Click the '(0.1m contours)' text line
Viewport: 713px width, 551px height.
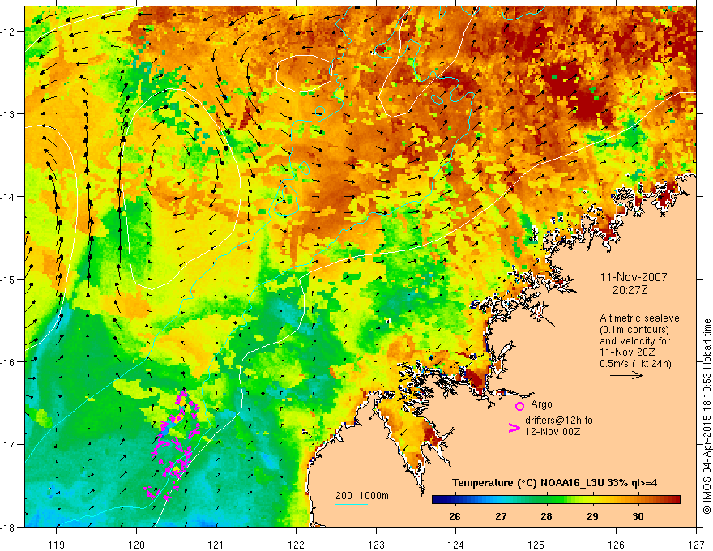[634, 330]
